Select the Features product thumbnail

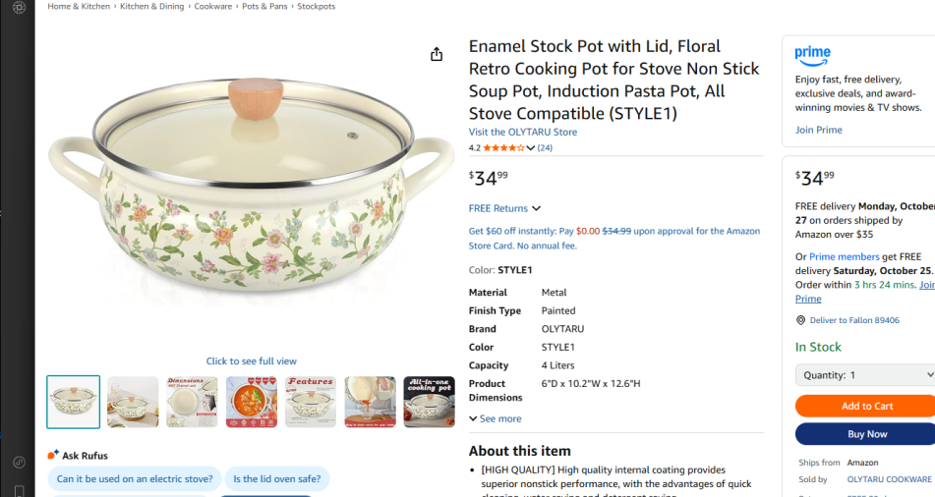click(x=311, y=402)
